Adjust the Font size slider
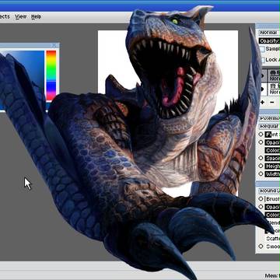The height and width of the screenshot is (280, 280). (x=272, y=135)
